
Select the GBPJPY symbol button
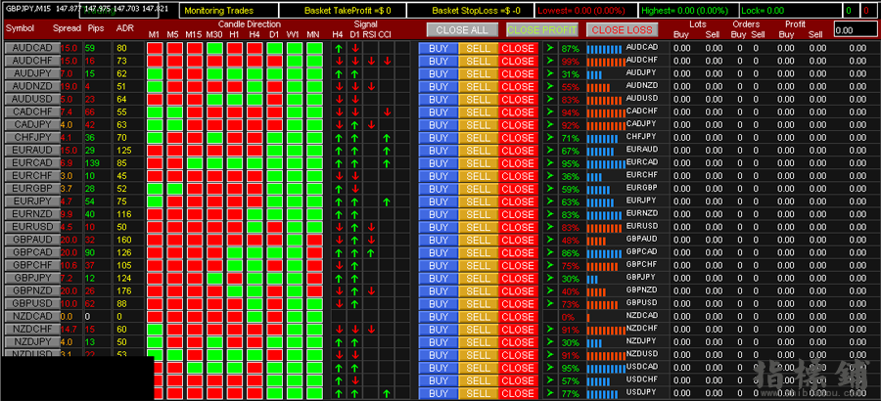[32, 278]
